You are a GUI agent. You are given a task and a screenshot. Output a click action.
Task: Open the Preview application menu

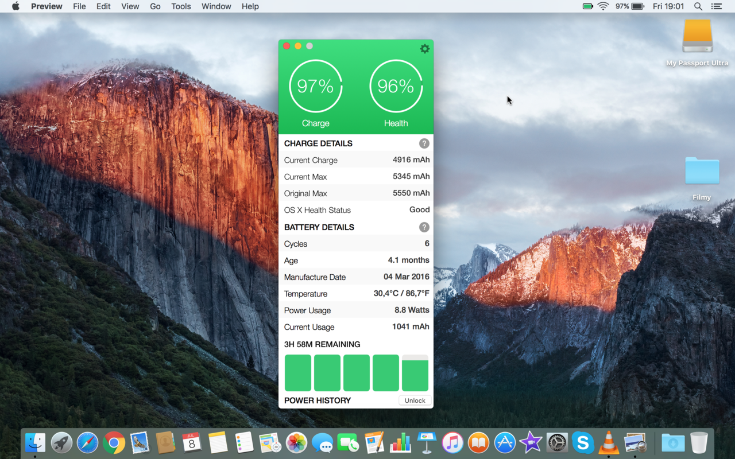pos(47,6)
